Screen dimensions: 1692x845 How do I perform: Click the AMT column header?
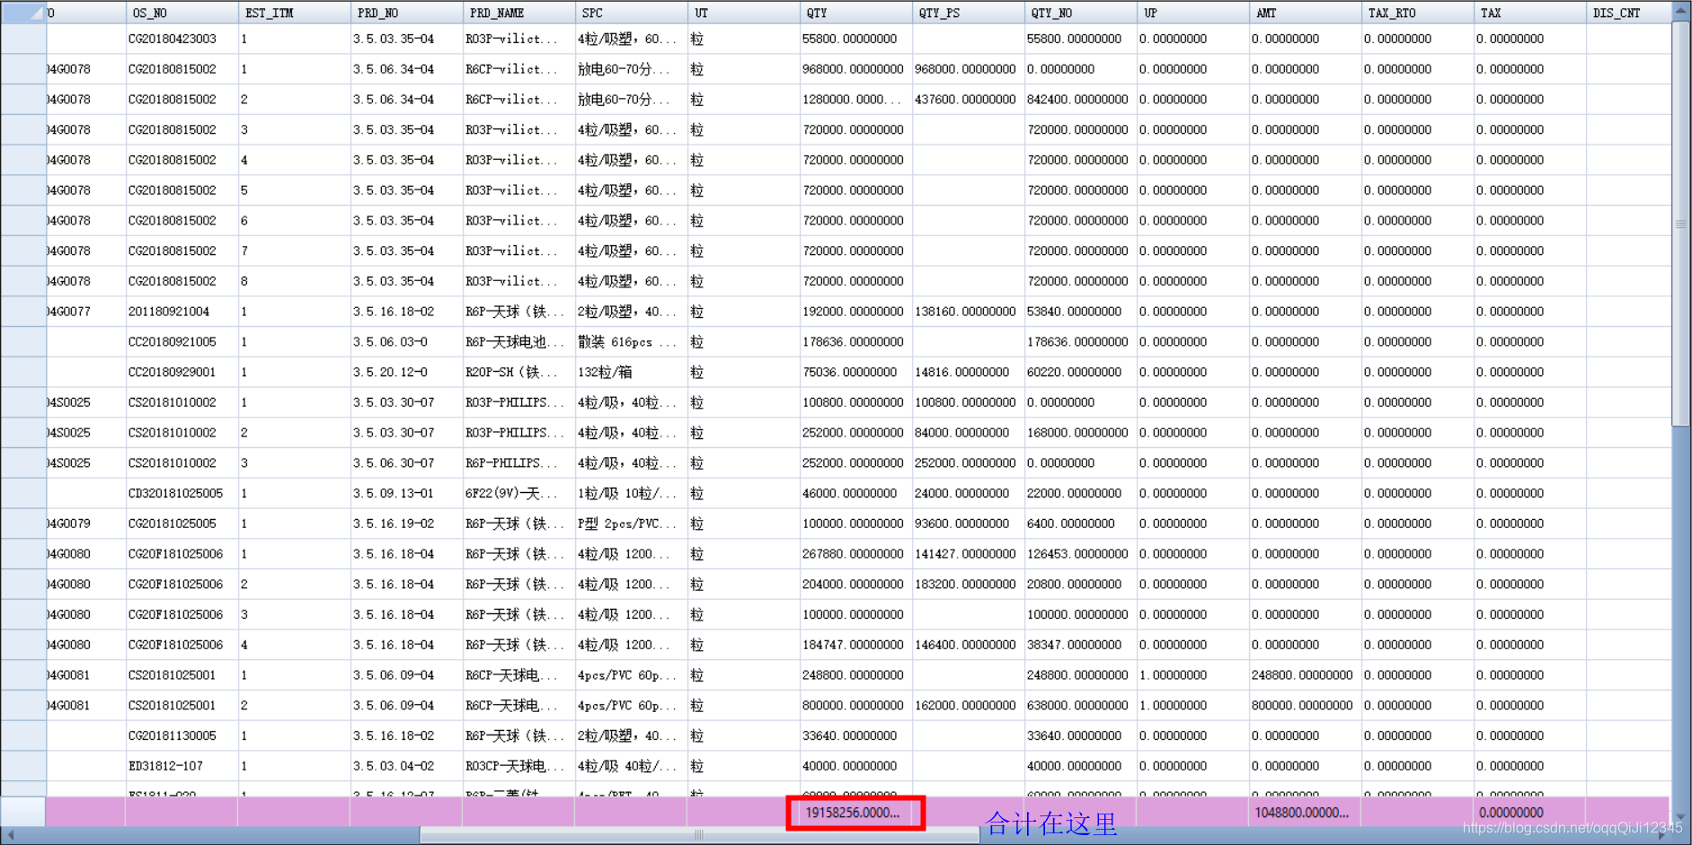click(1305, 13)
